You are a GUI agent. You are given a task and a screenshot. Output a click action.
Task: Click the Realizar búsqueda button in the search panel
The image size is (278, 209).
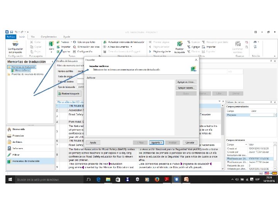[x=69, y=94]
